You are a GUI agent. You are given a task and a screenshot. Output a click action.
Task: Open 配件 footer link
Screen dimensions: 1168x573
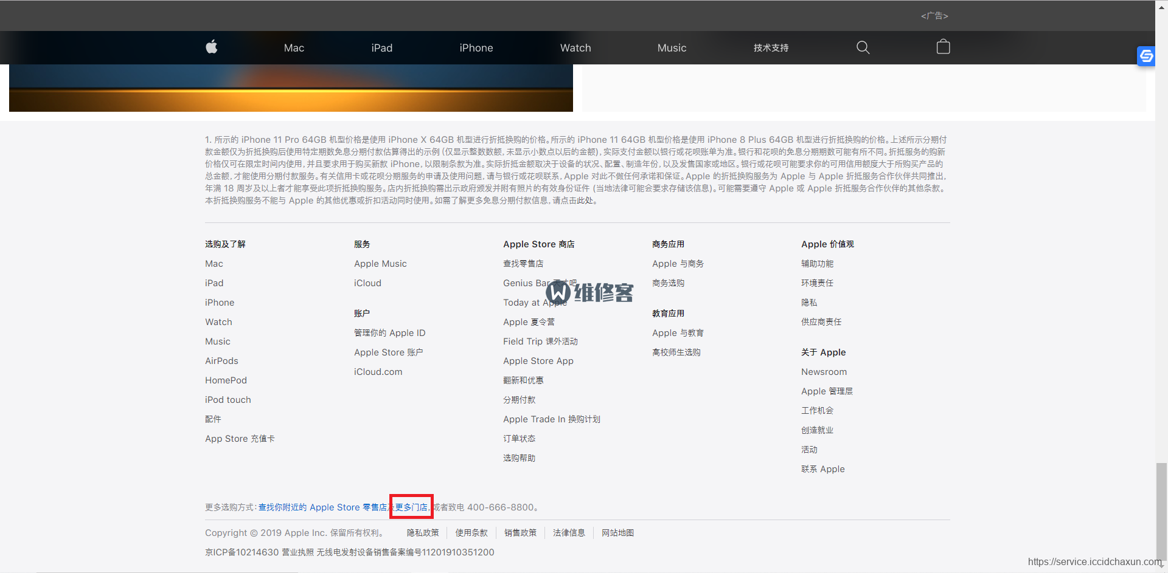coord(213,419)
